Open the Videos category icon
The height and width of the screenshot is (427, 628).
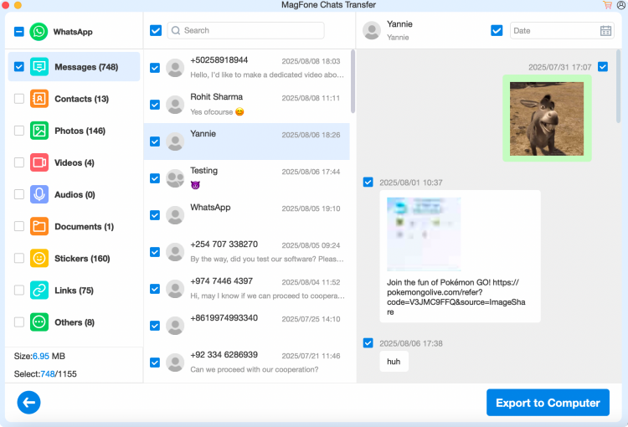pos(39,162)
